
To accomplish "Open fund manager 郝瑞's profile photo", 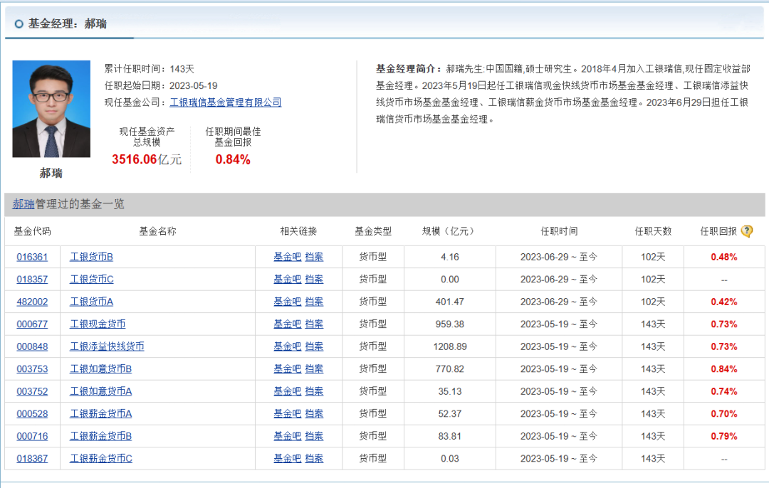I will pos(51,109).
